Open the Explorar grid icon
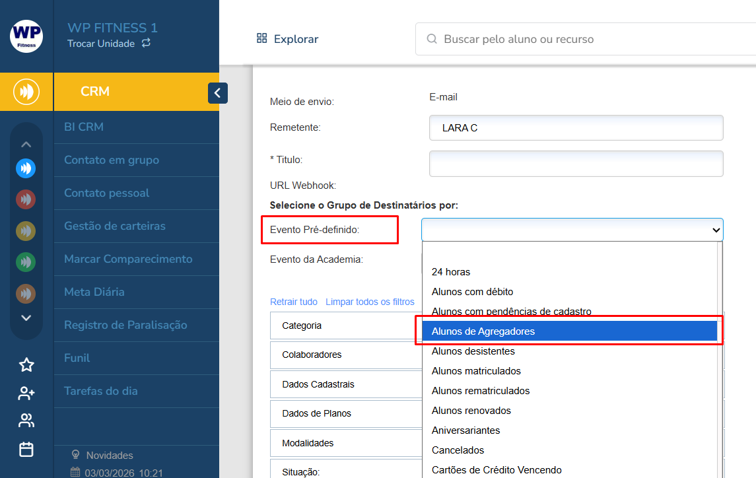 point(261,39)
